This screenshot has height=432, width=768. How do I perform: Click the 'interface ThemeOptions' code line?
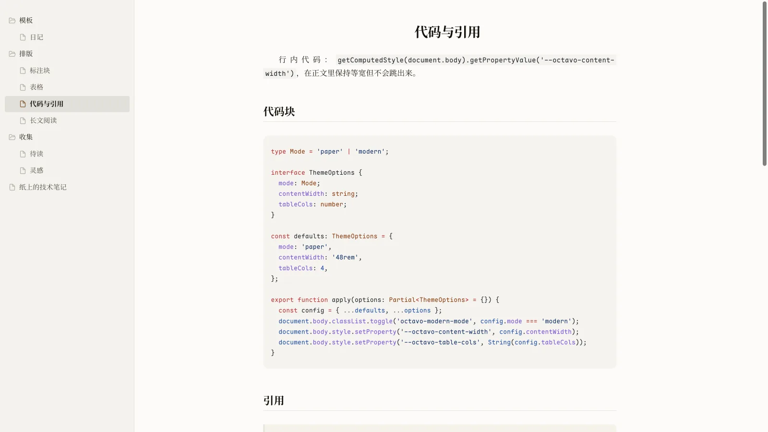pos(316,173)
